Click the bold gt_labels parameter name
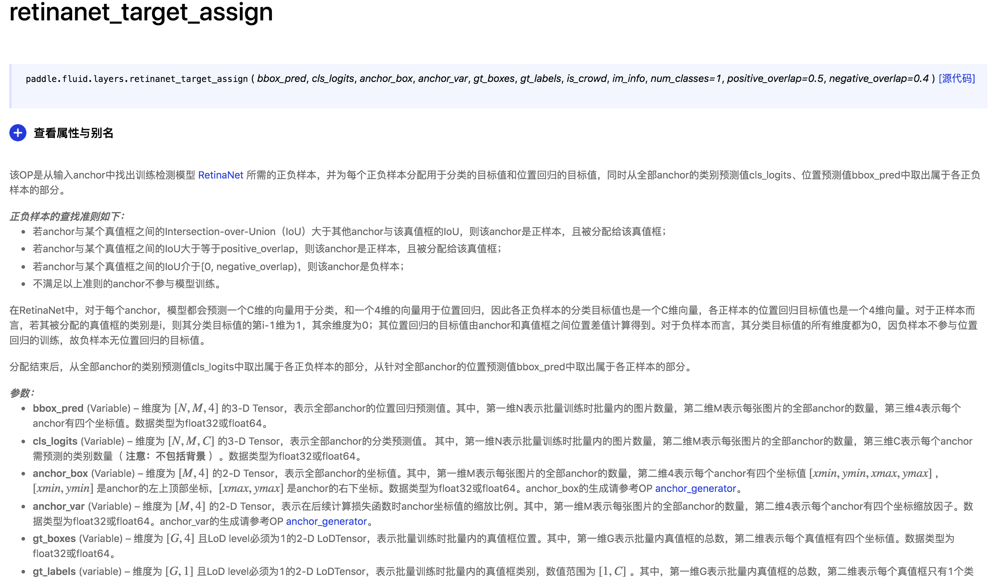 54,571
